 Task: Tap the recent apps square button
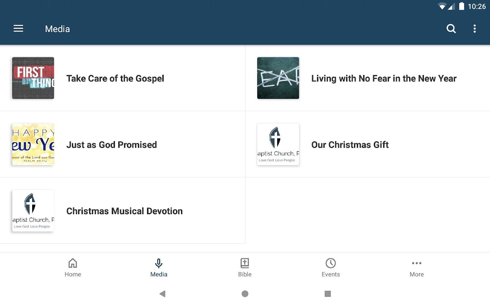[328, 294]
